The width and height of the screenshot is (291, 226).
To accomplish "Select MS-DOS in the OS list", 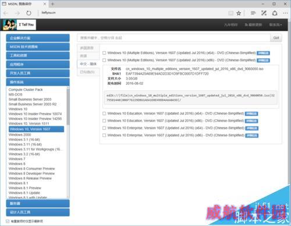I will click(x=15, y=94).
